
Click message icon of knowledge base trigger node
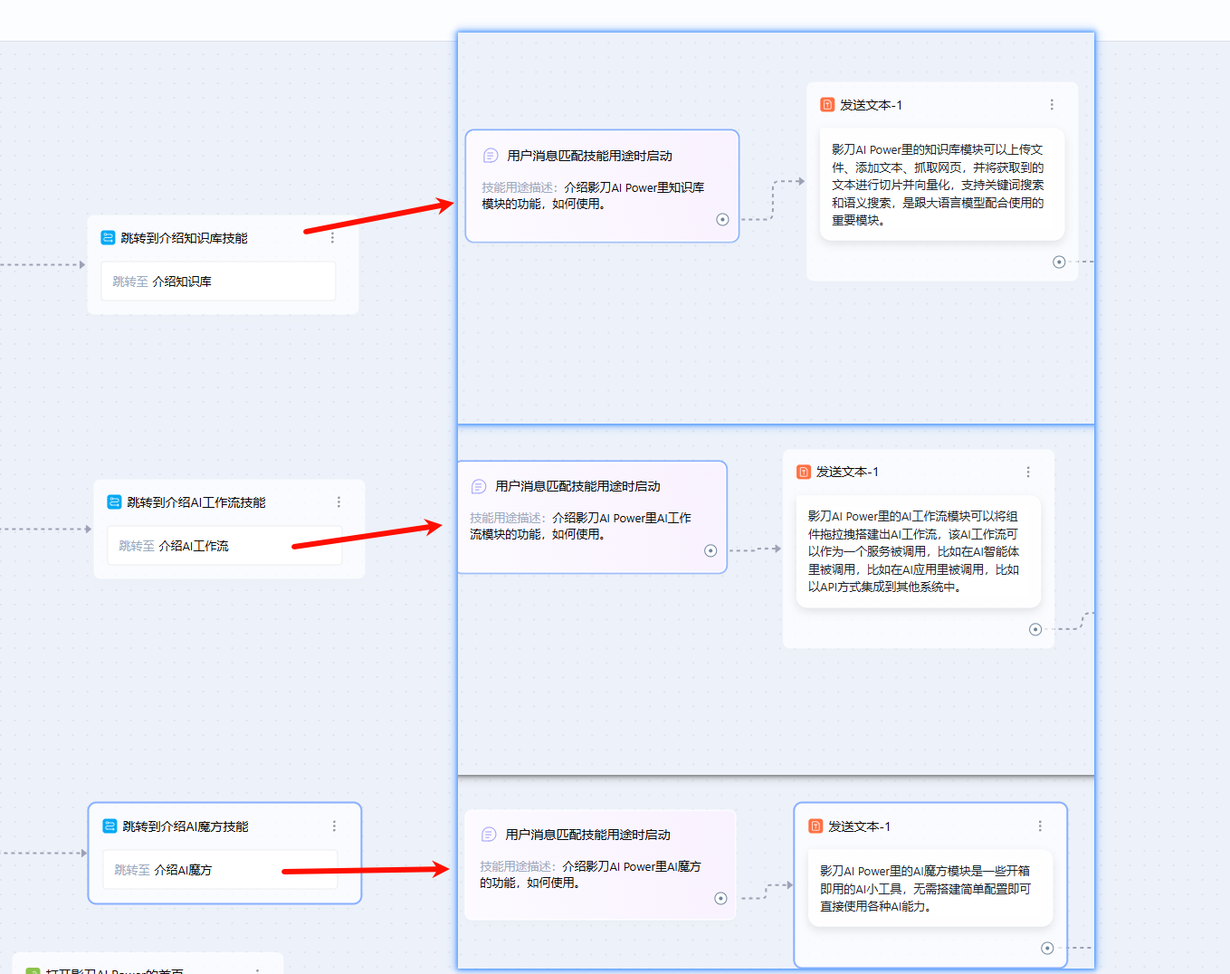[491, 156]
